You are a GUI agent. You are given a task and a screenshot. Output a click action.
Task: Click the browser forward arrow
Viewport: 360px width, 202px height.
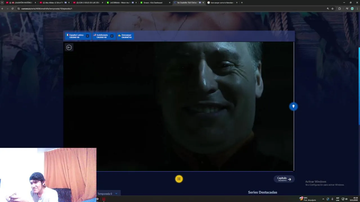(7, 8)
